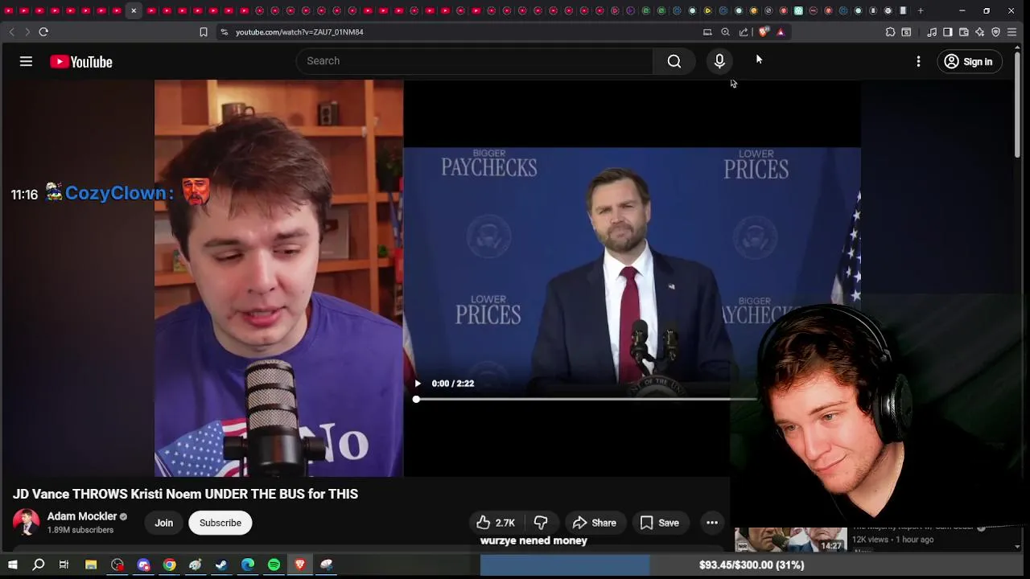Open Adam Mockler channel avatar
The image size is (1030, 579).
click(26, 523)
